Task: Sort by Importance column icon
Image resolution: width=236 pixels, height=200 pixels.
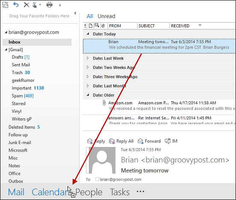Action: click(x=85, y=26)
